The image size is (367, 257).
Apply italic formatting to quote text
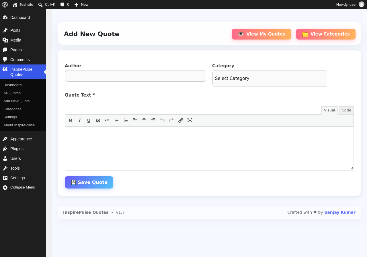(x=80, y=120)
